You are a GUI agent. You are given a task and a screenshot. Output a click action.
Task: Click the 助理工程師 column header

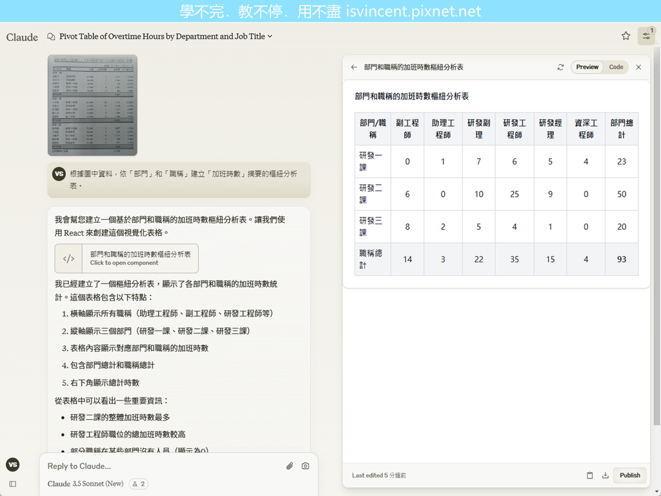[x=443, y=129]
